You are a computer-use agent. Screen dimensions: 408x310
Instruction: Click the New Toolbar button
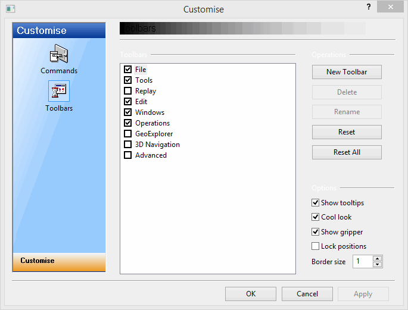[x=347, y=72]
